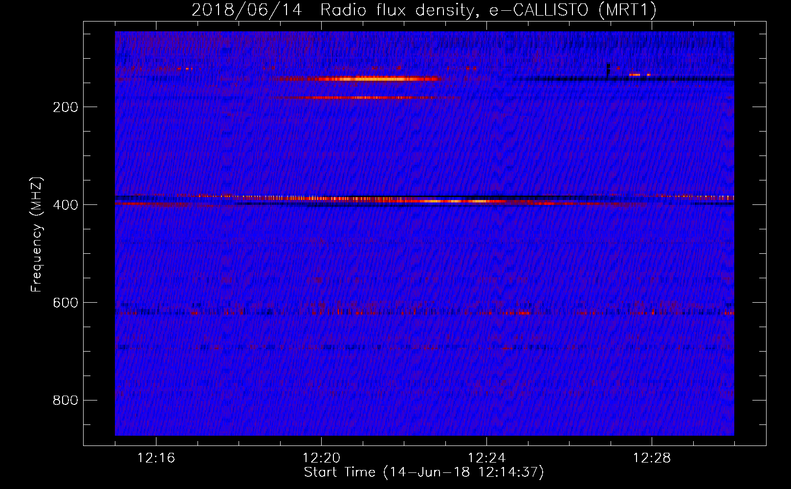The width and height of the screenshot is (791, 489).
Task: Click the 12:28 time tick label
Action: pyautogui.click(x=652, y=458)
